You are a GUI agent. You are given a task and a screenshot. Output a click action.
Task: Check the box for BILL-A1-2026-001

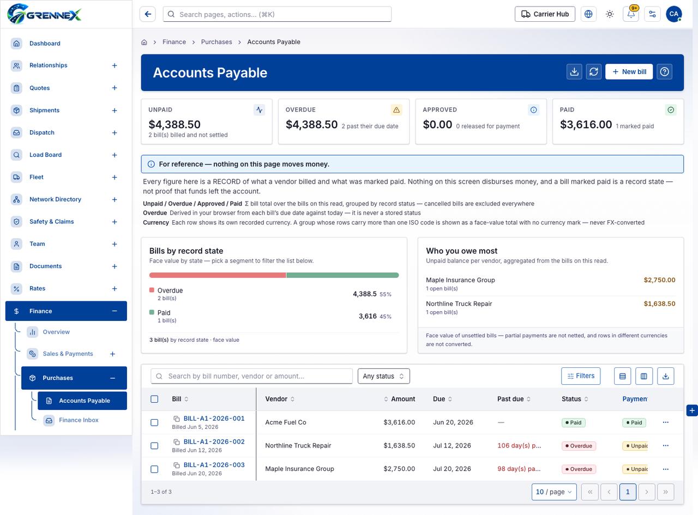154,422
